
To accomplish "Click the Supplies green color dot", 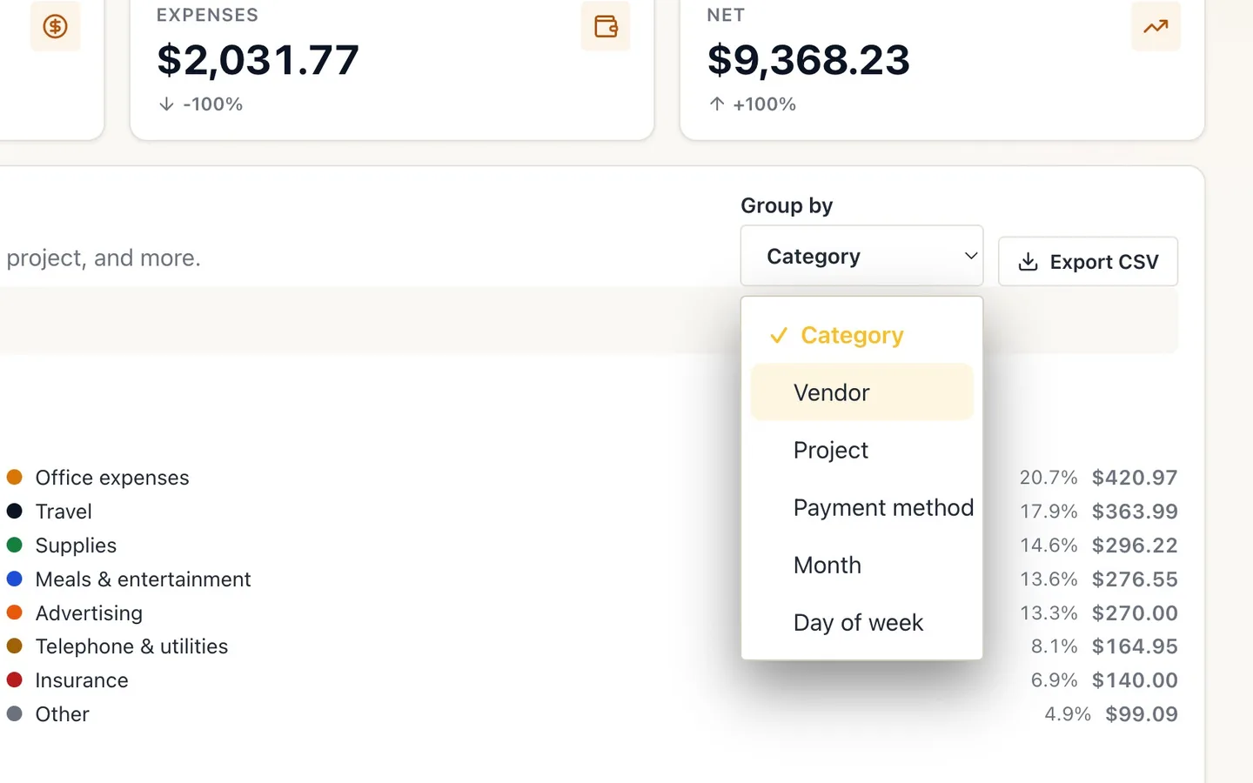I will 14,545.
